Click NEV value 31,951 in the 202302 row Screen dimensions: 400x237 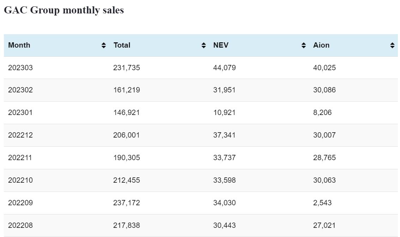coord(224,90)
